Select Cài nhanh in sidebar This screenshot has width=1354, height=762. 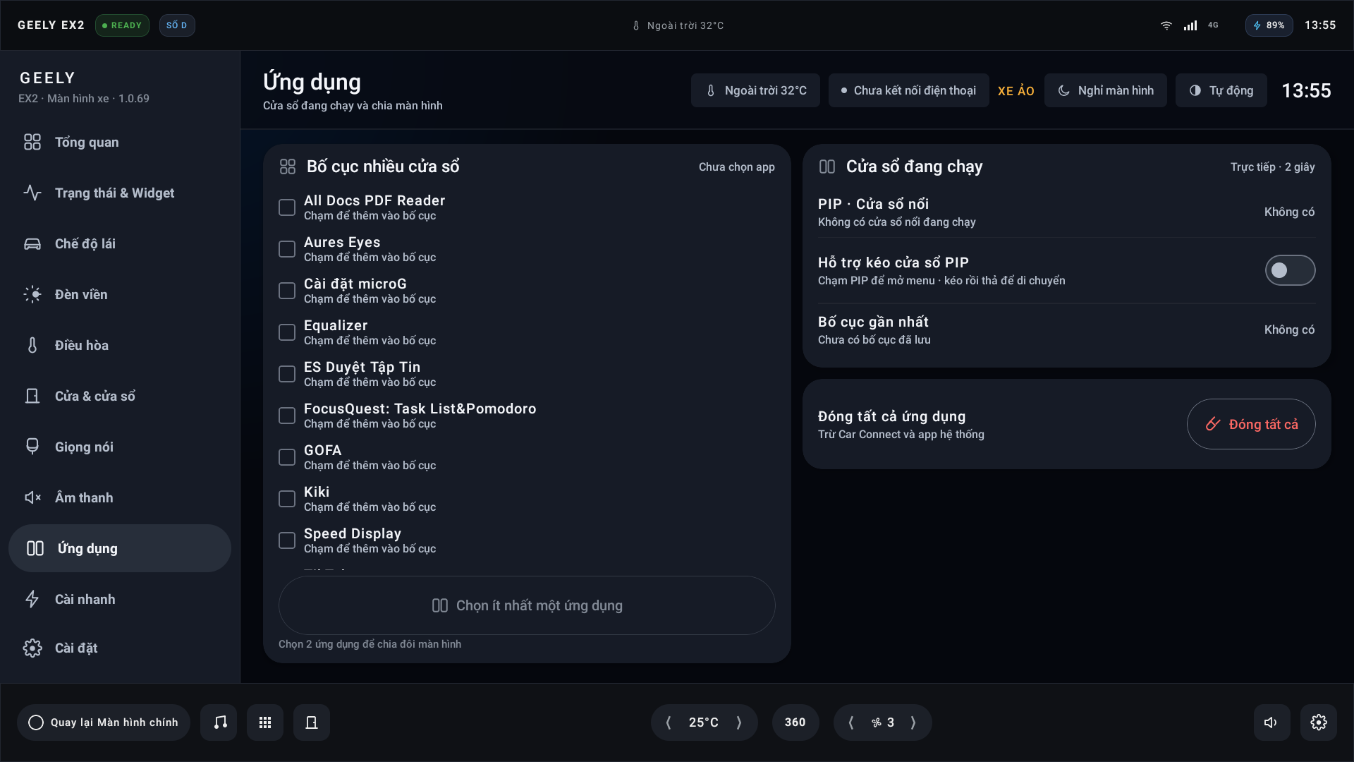[120, 599]
